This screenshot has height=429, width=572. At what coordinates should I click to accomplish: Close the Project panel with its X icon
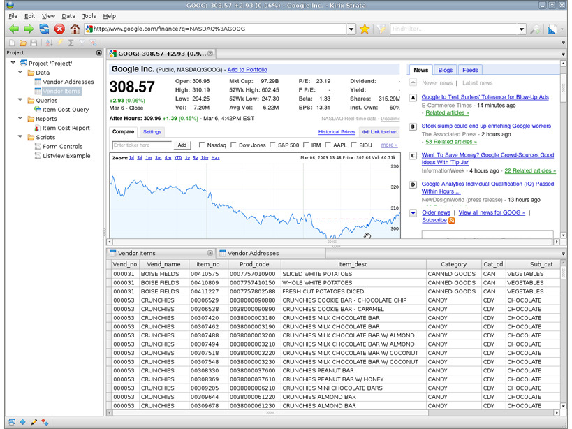pyautogui.click(x=99, y=53)
